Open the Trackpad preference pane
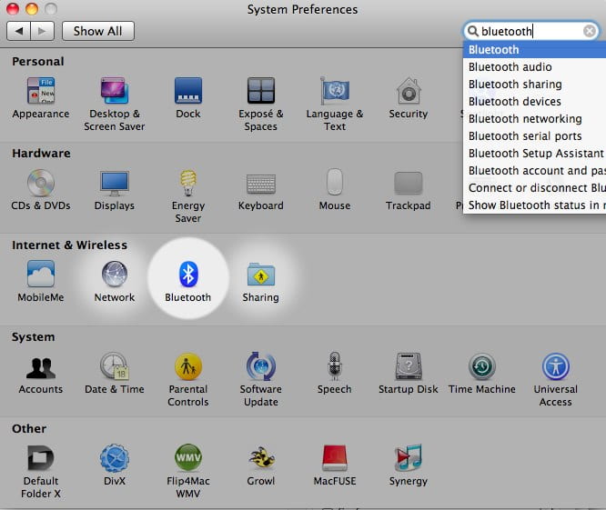This screenshot has height=510, width=606. pos(409,190)
